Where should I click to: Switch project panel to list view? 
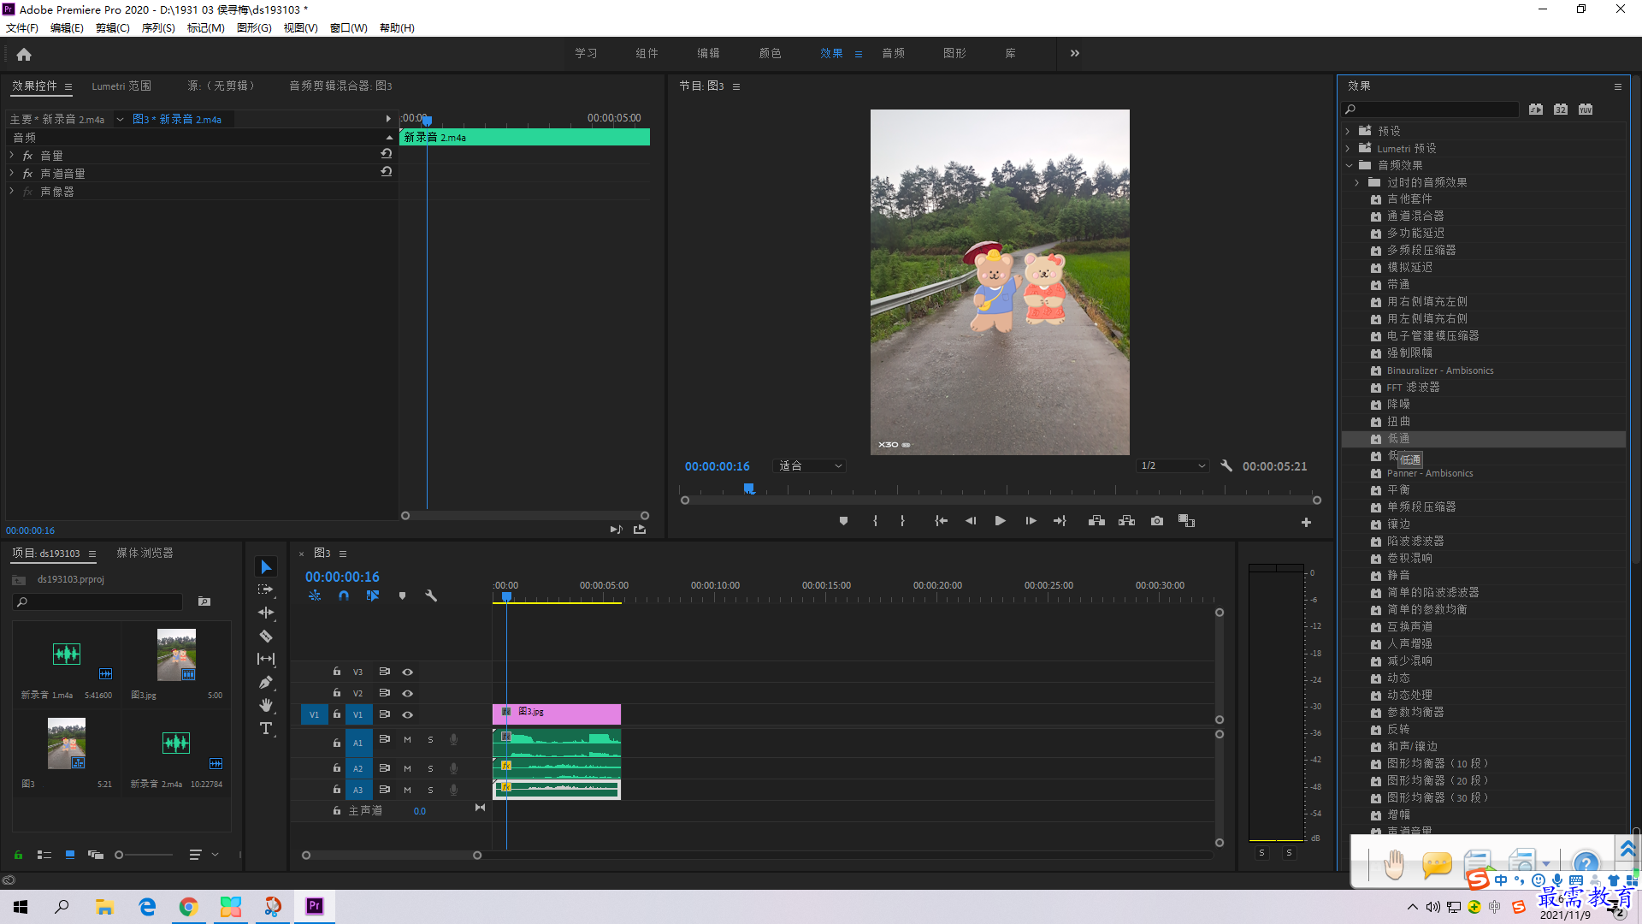pos(44,855)
